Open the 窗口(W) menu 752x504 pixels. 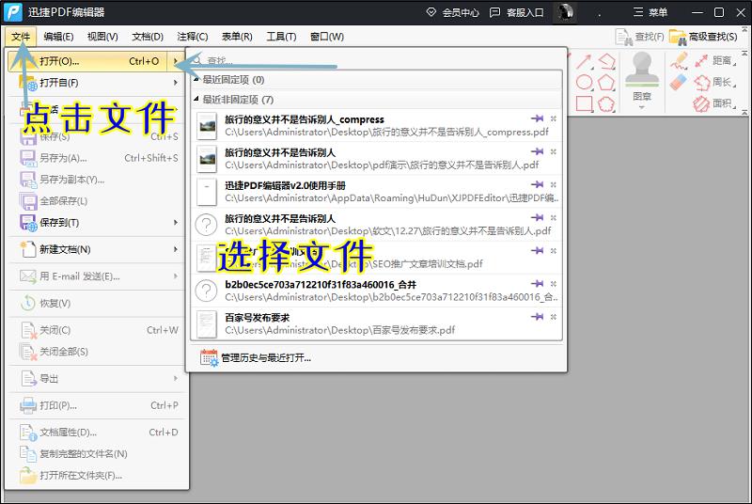coord(326,37)
